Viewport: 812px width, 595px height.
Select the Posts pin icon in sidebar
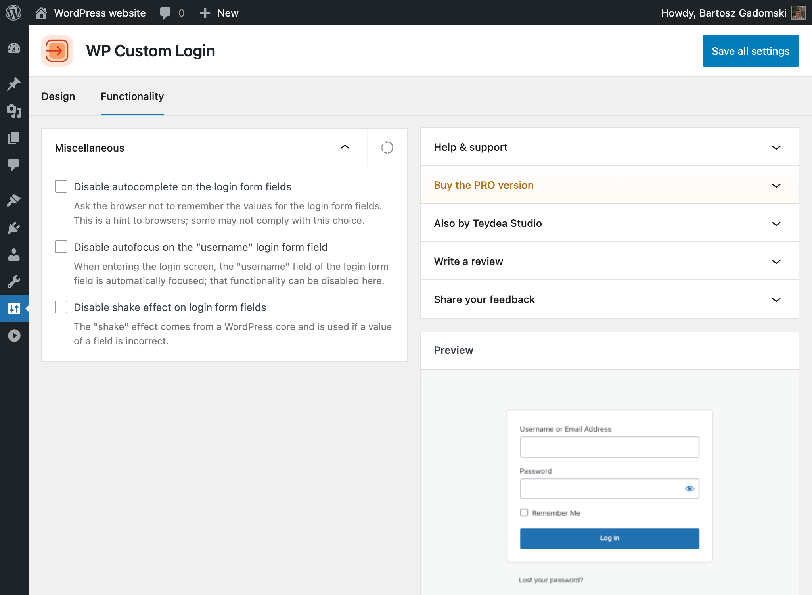[14, 84]
